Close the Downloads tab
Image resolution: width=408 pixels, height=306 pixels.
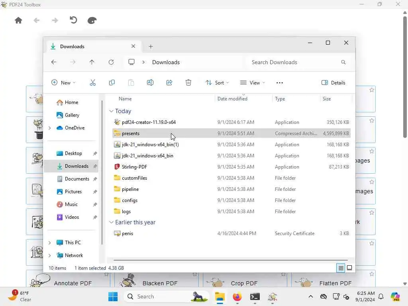click(133, 46)
